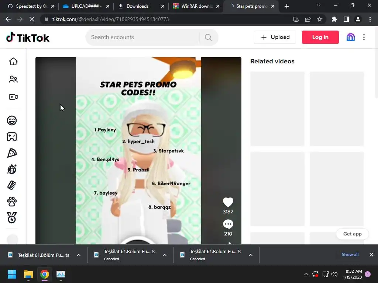378x283 pixels.
Task: Click the install app icon in address bar
Action: point(296,19)
